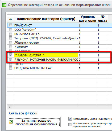
Task: Select the 'на 25 Июля 2011 г.' cell
Action: point(46,34)
